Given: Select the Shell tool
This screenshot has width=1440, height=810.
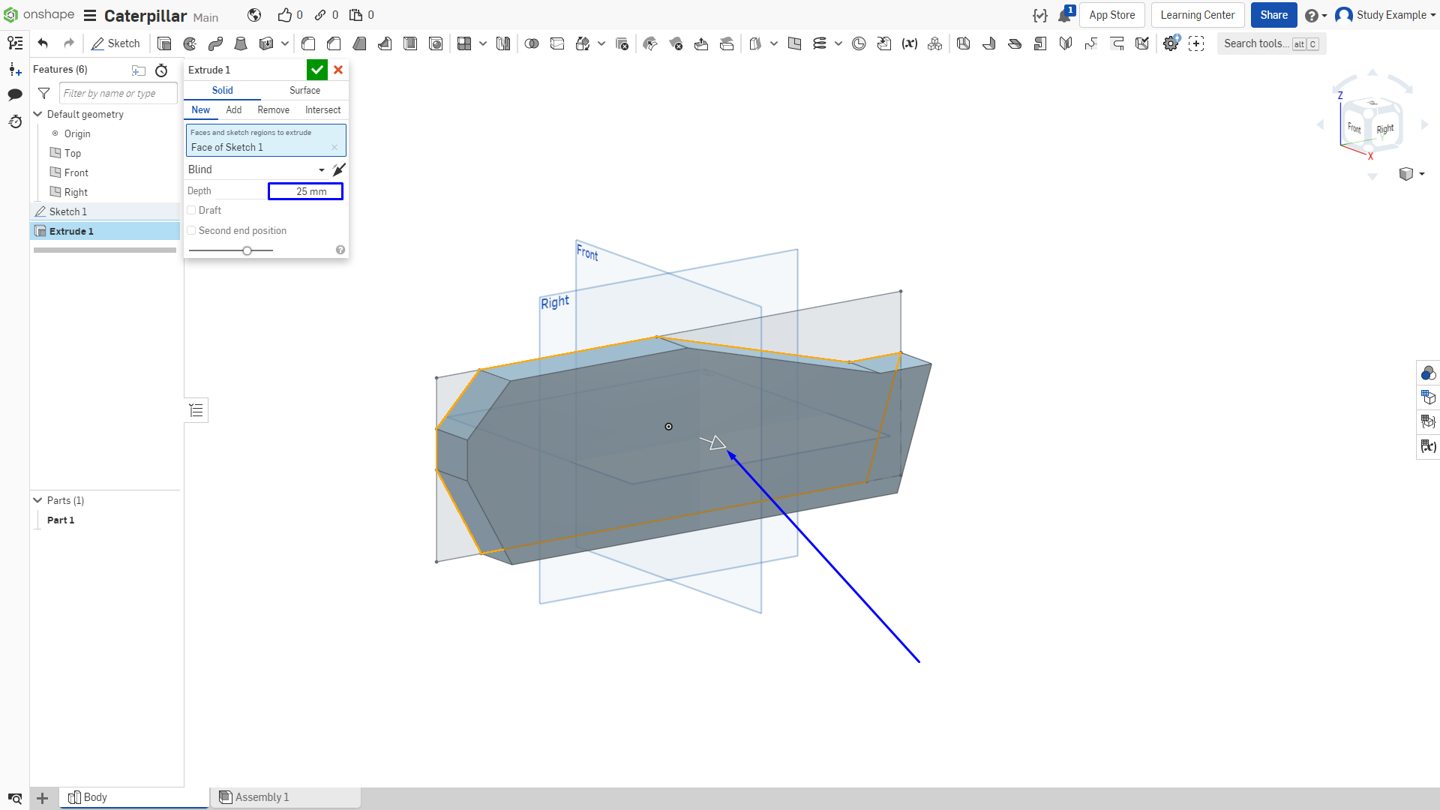Looking at the screenshot, I should click(410, 43).
